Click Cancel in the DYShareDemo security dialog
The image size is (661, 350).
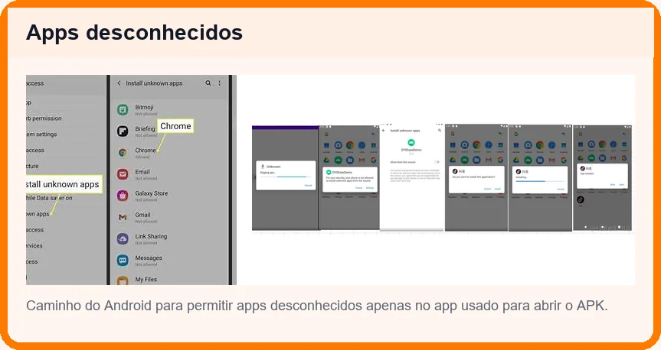358,188
